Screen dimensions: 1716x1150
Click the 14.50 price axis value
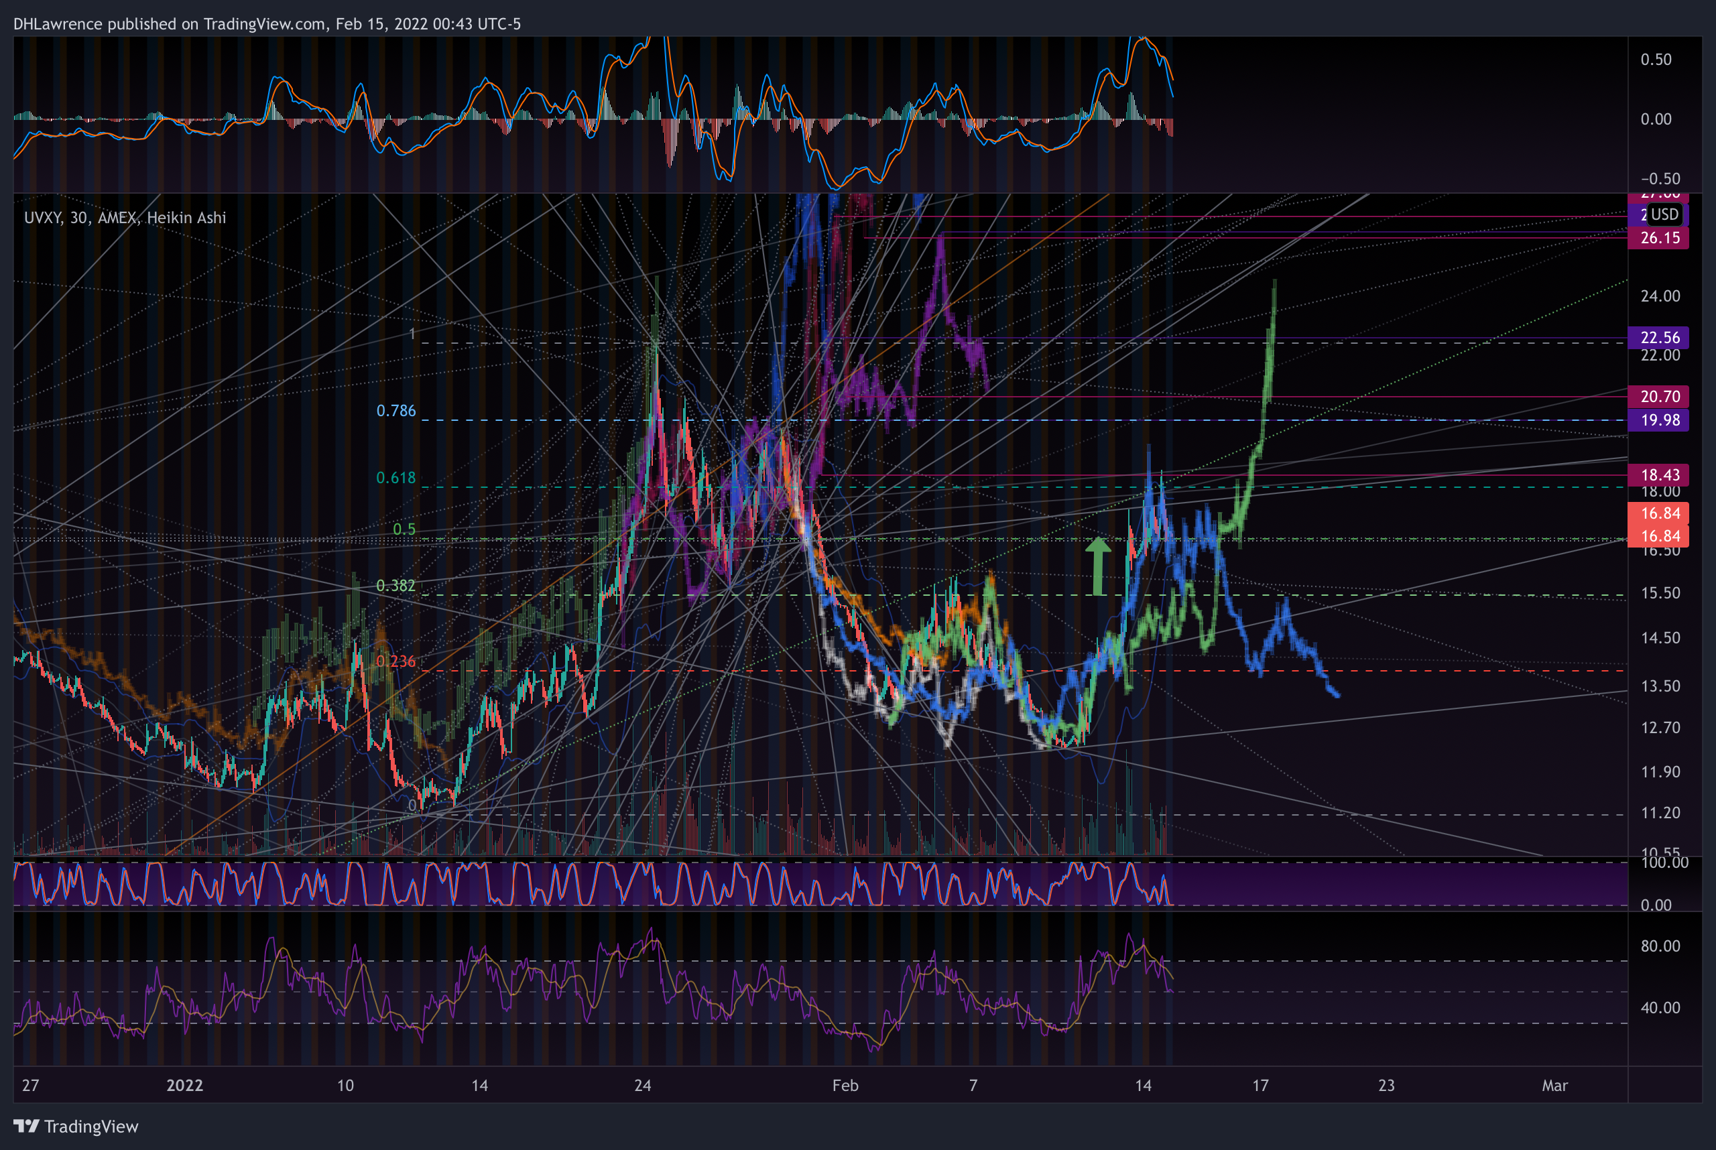(1660, 638)
